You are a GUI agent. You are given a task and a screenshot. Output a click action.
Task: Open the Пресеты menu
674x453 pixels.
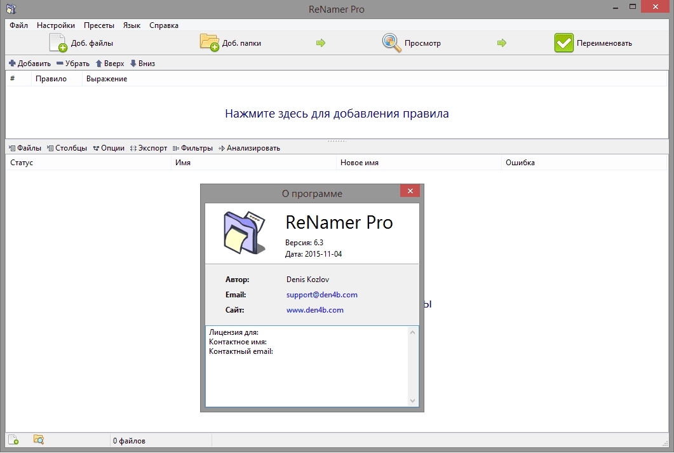point(99,25)
